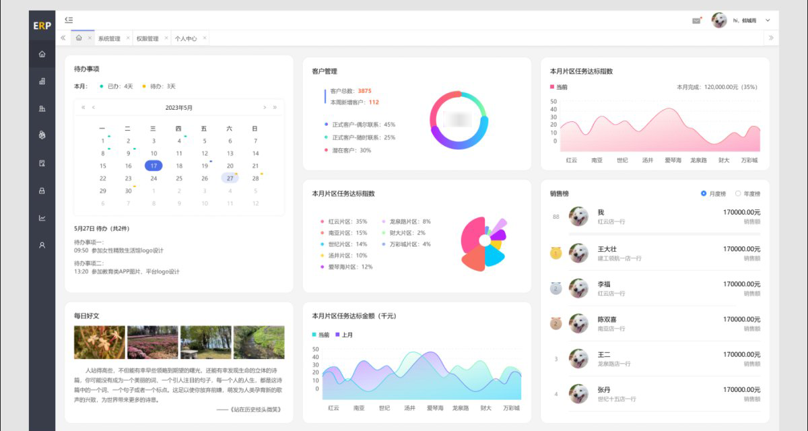Screen dimensions: 808x431
Task: Jump to previous year in calendar
Action: [83, 108]
